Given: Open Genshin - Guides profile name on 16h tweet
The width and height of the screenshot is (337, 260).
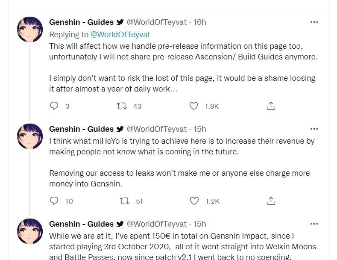Looking at the screenshot, I should point(81,22).
